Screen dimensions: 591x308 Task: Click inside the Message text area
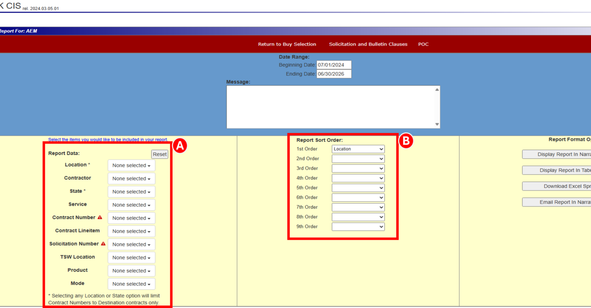point(330,107)
